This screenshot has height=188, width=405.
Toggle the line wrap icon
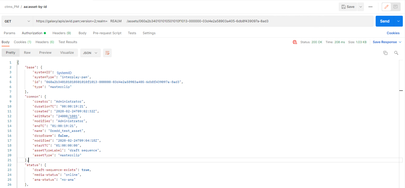coord(107,53)
